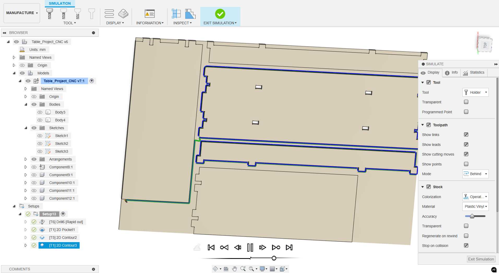This screenshot has height=273, width=499.
Task: Uncheck the Show leads checkbox
Action: [466, 144]
